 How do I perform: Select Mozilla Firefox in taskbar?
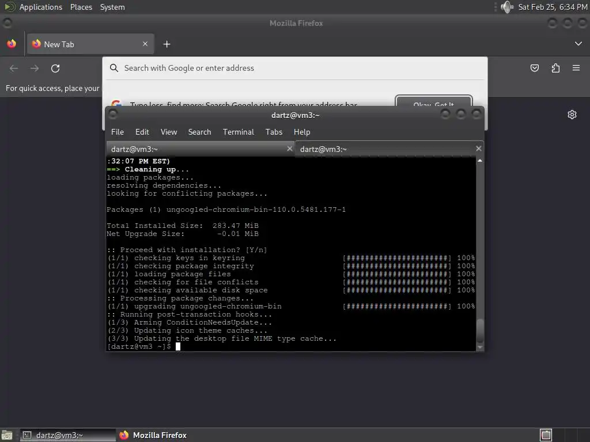pyautogui.click(x=153, y=435)
